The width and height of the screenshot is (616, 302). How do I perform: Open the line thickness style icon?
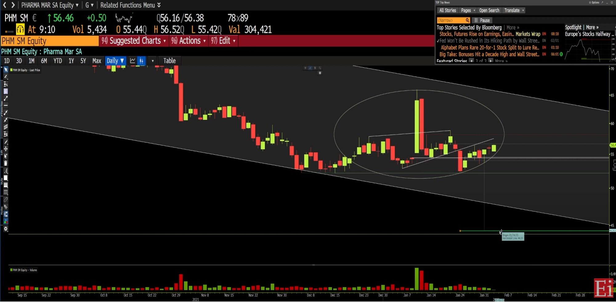(6, 185)
